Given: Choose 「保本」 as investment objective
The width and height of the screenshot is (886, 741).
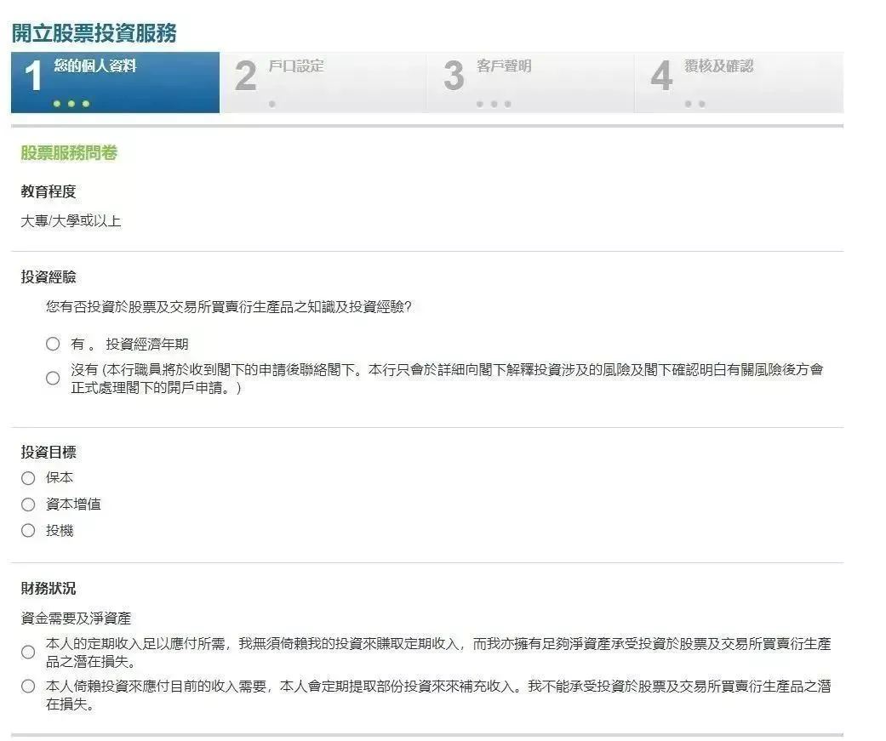Looking at the screenshot, I should 27,477.
